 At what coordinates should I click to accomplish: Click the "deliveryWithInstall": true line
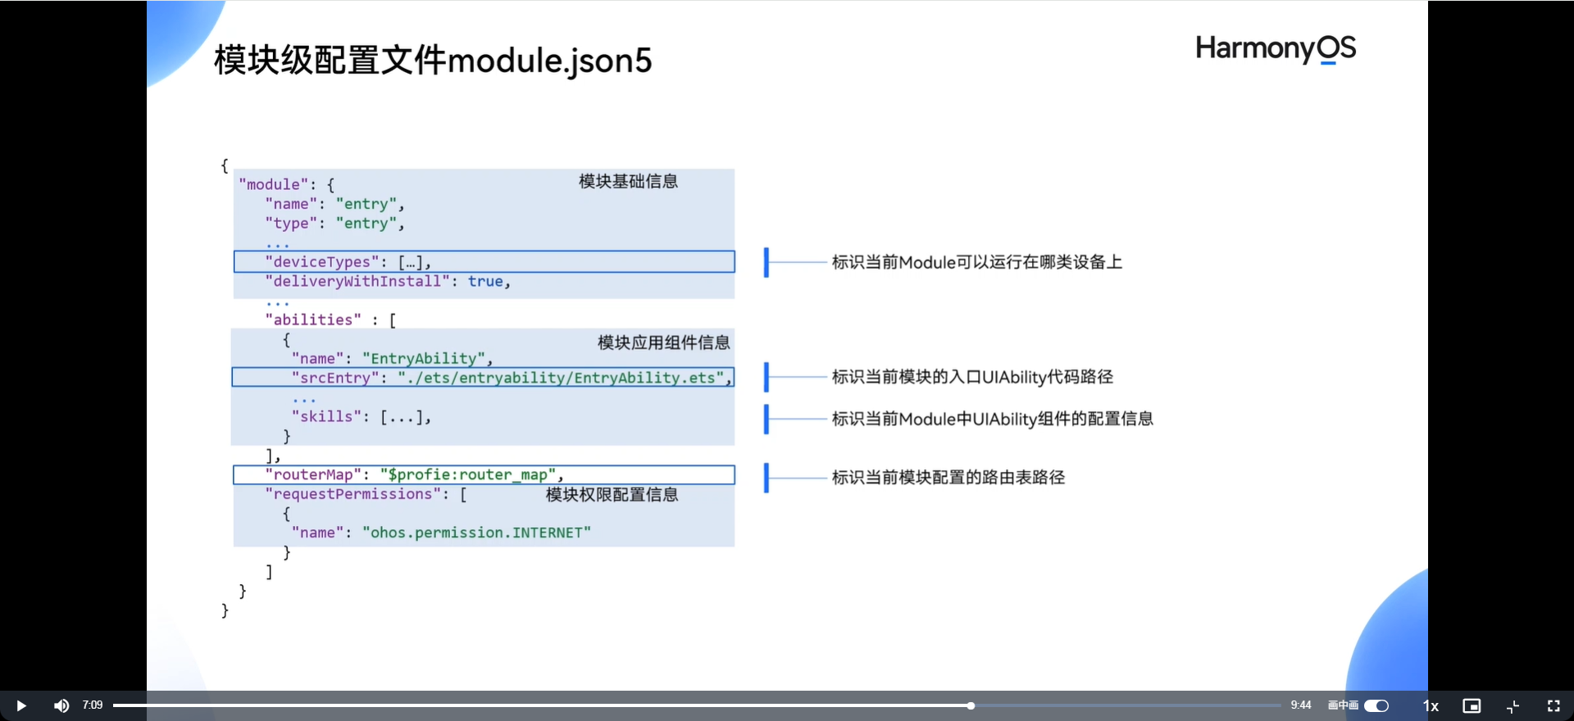pyautogui.click(x=388, y=281)
